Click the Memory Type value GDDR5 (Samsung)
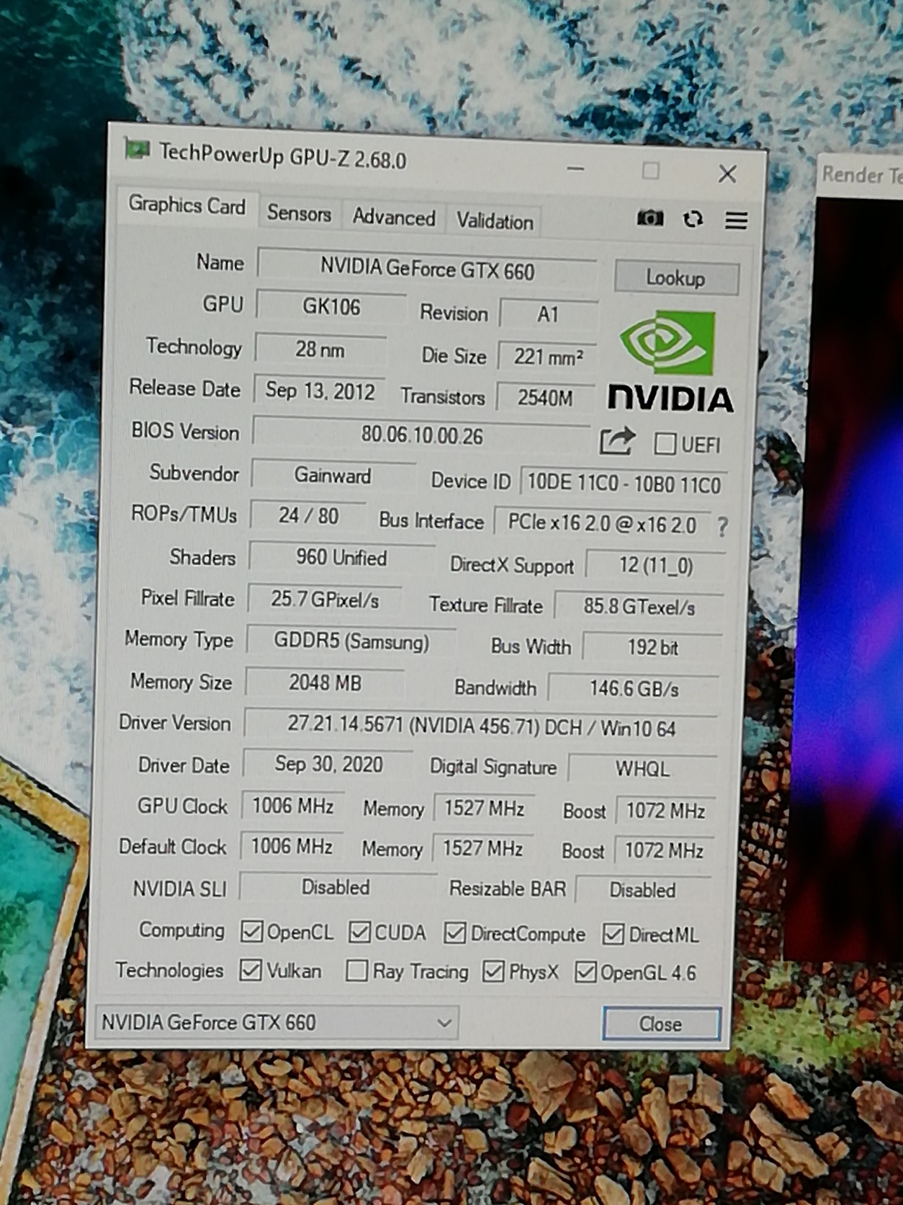Viewport: 903px width, 1205px height. (351, 641)
